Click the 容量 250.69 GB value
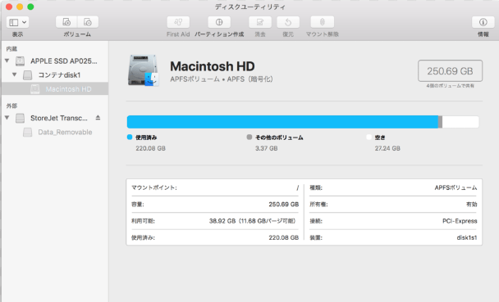 [283, 205]
